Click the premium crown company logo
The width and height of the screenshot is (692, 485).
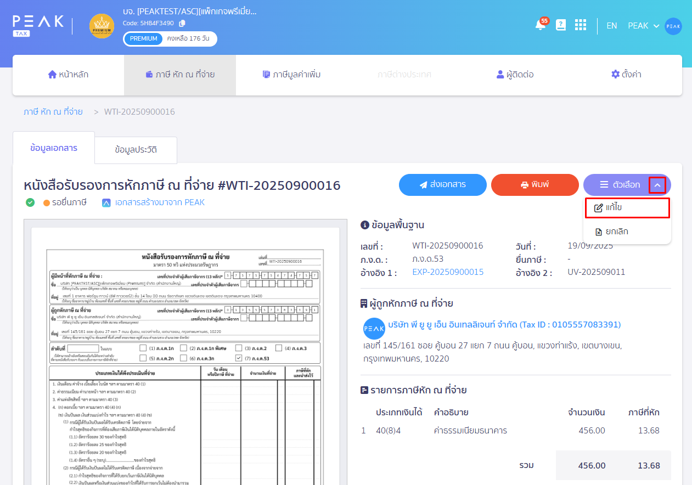pos(102,26)
